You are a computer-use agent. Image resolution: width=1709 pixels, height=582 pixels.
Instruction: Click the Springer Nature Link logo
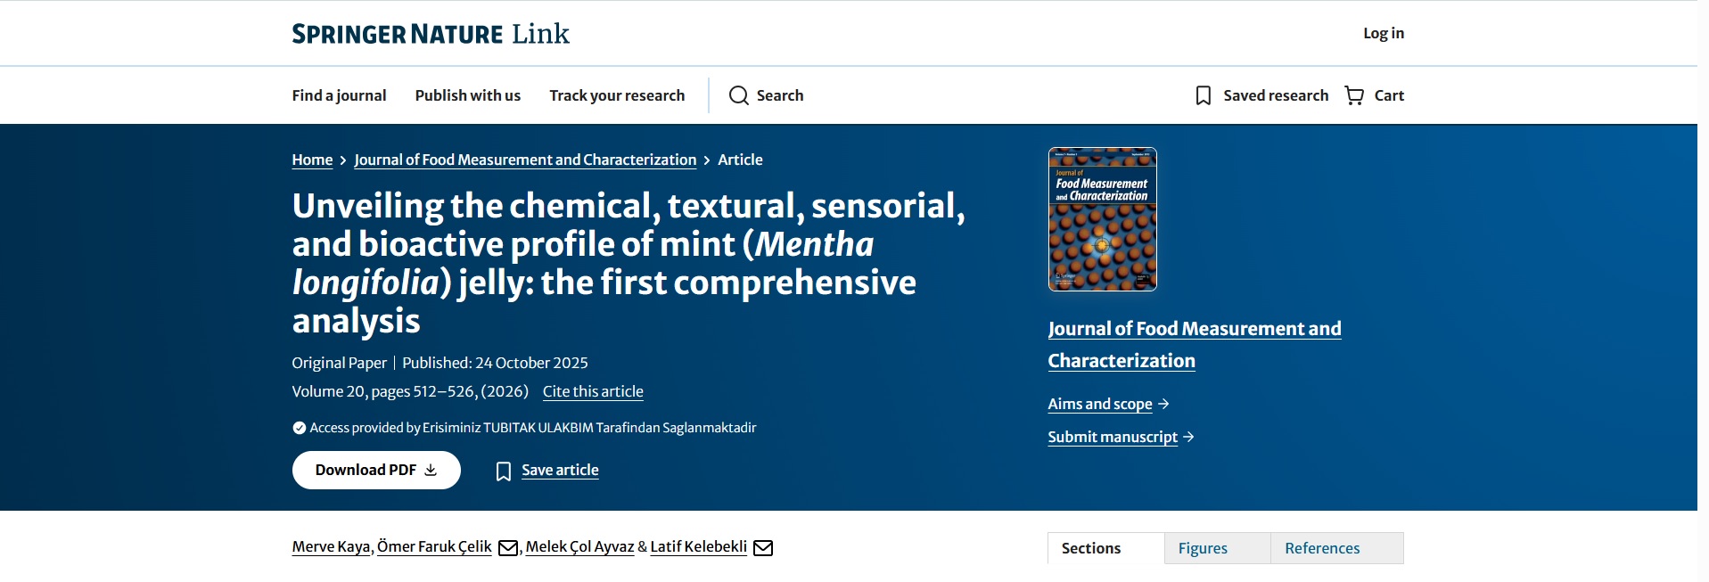[431, 34]
